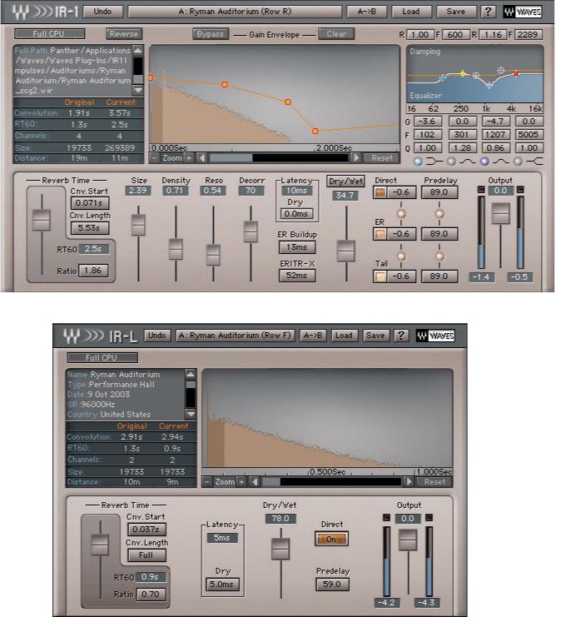The image size is (566, 617).
Task: Click the red damping marker on EQ graph
Action: pos(516,73)
